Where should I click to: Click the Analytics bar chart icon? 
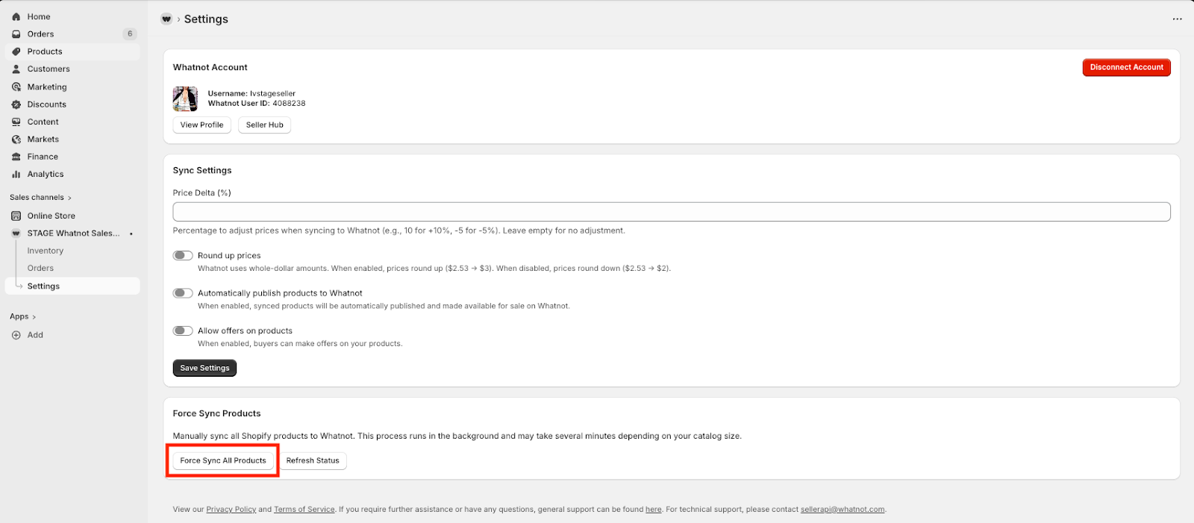tap(16, 174)
